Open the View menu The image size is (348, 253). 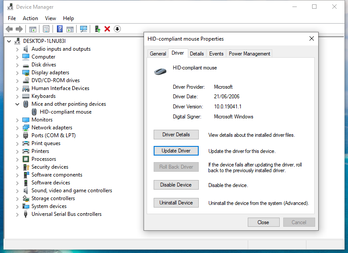[50, 18]
